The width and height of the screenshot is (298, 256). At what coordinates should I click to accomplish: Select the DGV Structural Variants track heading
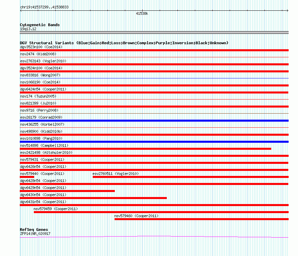(x=124, y=43)
